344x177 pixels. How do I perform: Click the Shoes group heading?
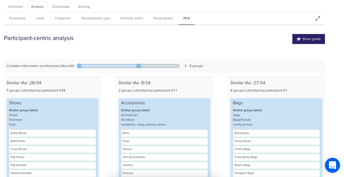(15, 103)
